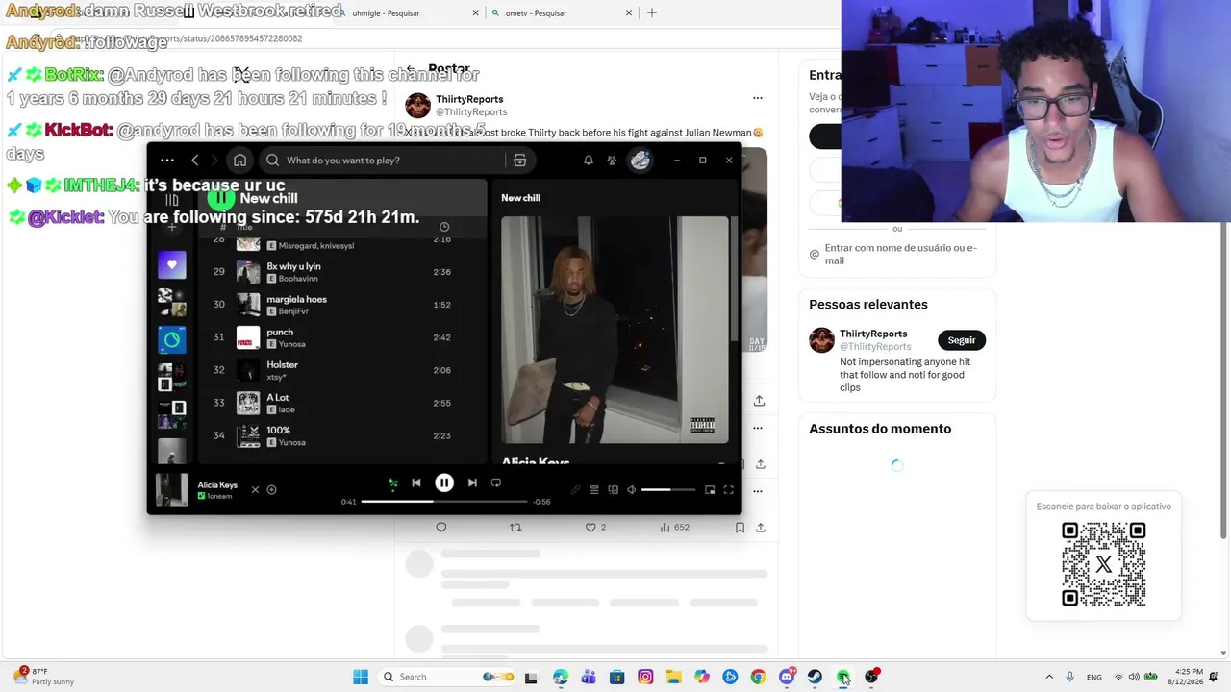Seek within the song progress bar
Image resolution: width=1231 pixels, height=692 pixels.
(444, 502)
